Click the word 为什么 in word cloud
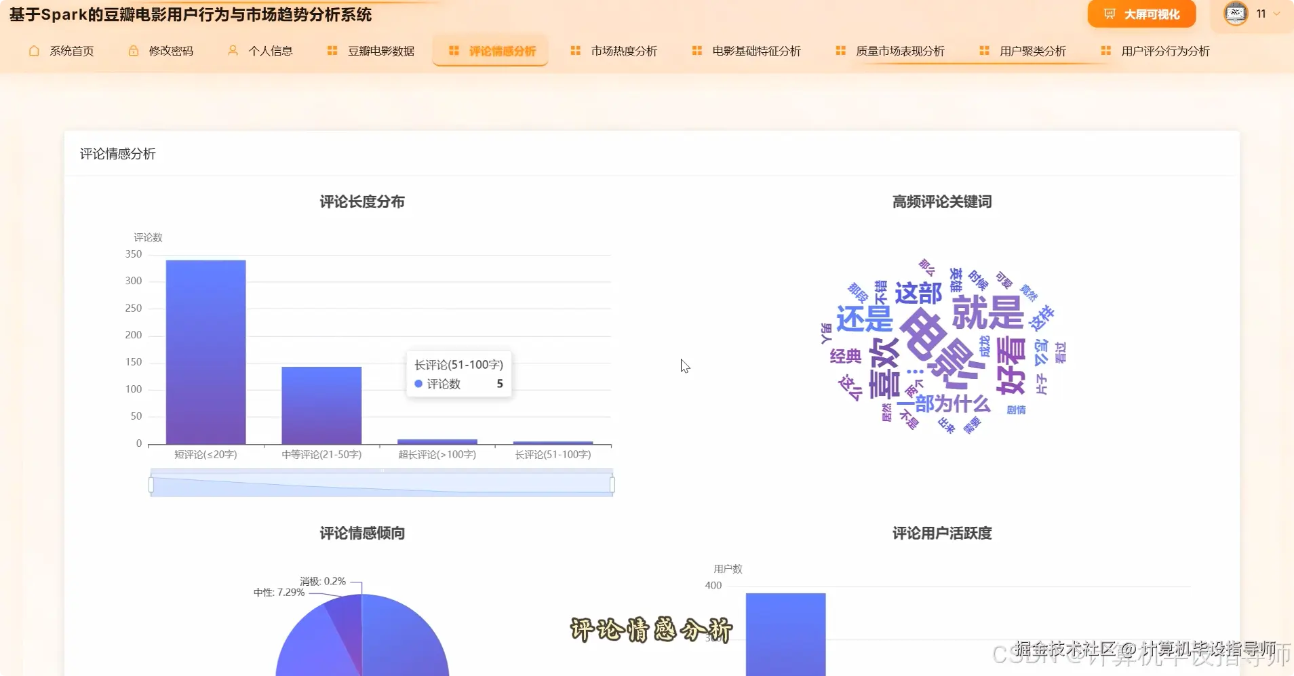 (x=962, y=404)
